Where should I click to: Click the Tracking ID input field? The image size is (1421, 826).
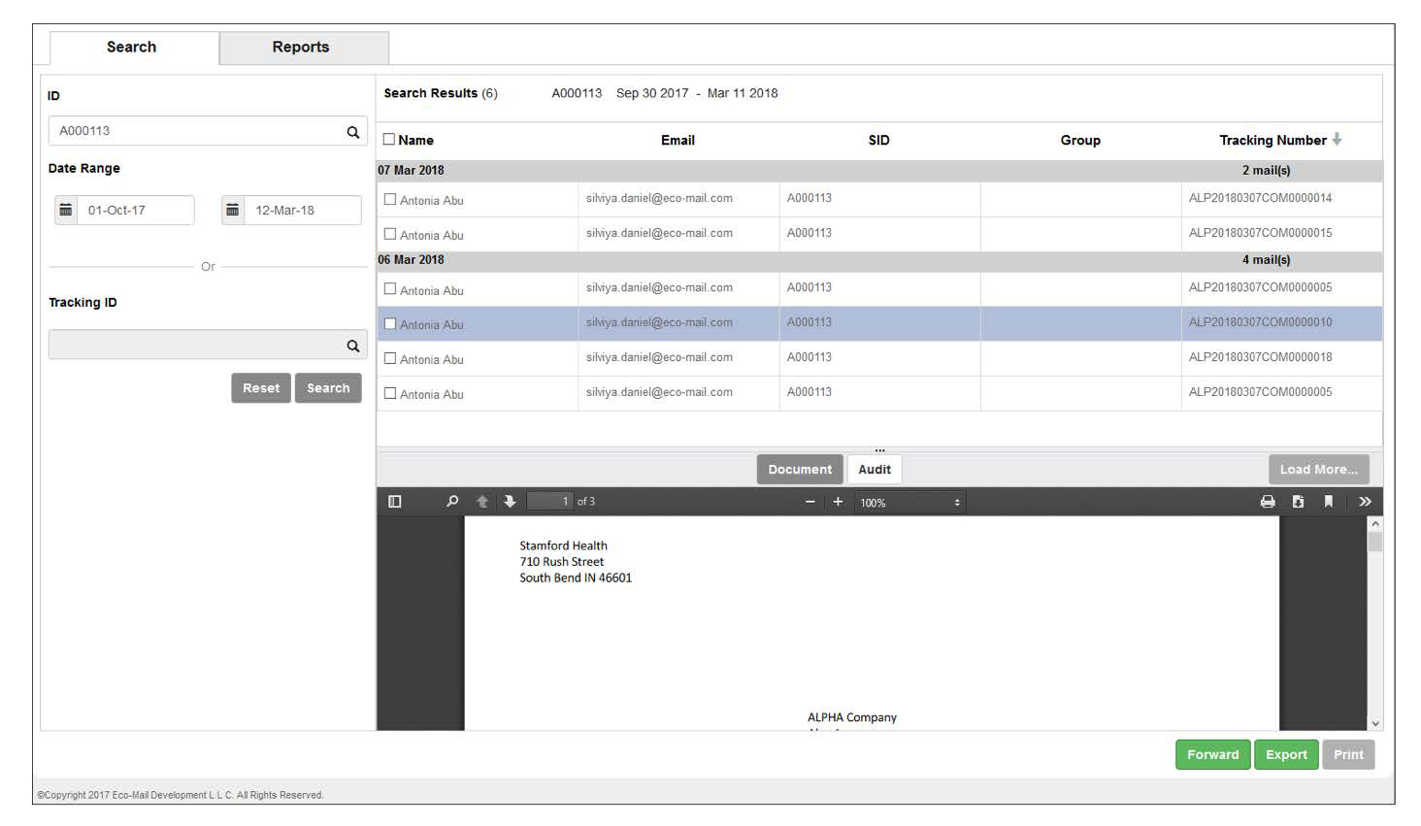[x=194, y=345]
